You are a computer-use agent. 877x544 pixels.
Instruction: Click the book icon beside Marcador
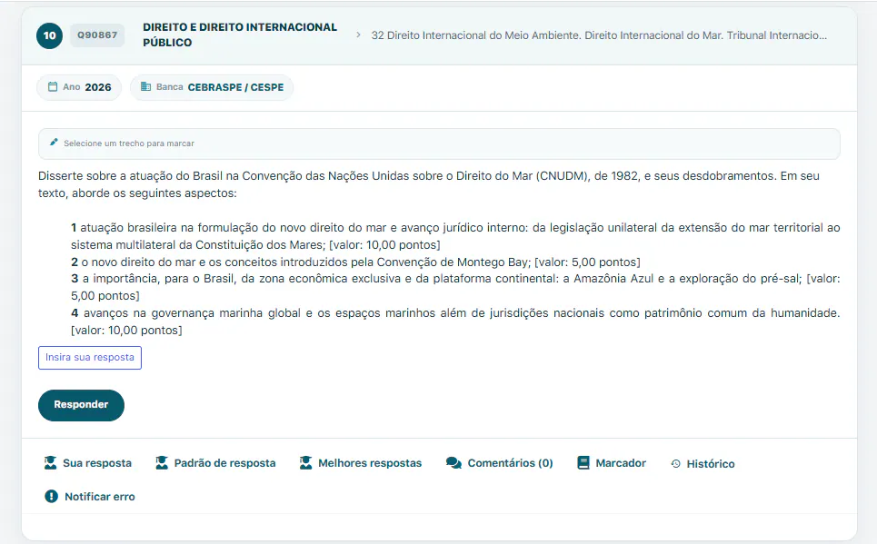(x=583, y=463)
